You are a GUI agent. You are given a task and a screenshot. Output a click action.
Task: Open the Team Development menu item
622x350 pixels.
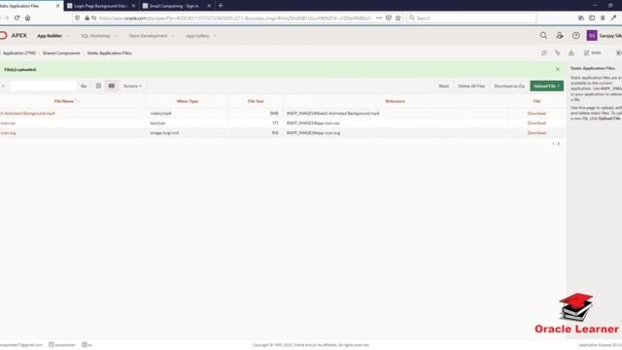coord(148,36)
